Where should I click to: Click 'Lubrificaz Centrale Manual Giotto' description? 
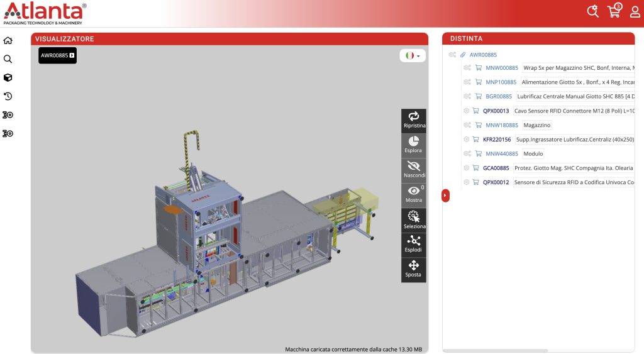pyautogui.click(x=575, y=96)
